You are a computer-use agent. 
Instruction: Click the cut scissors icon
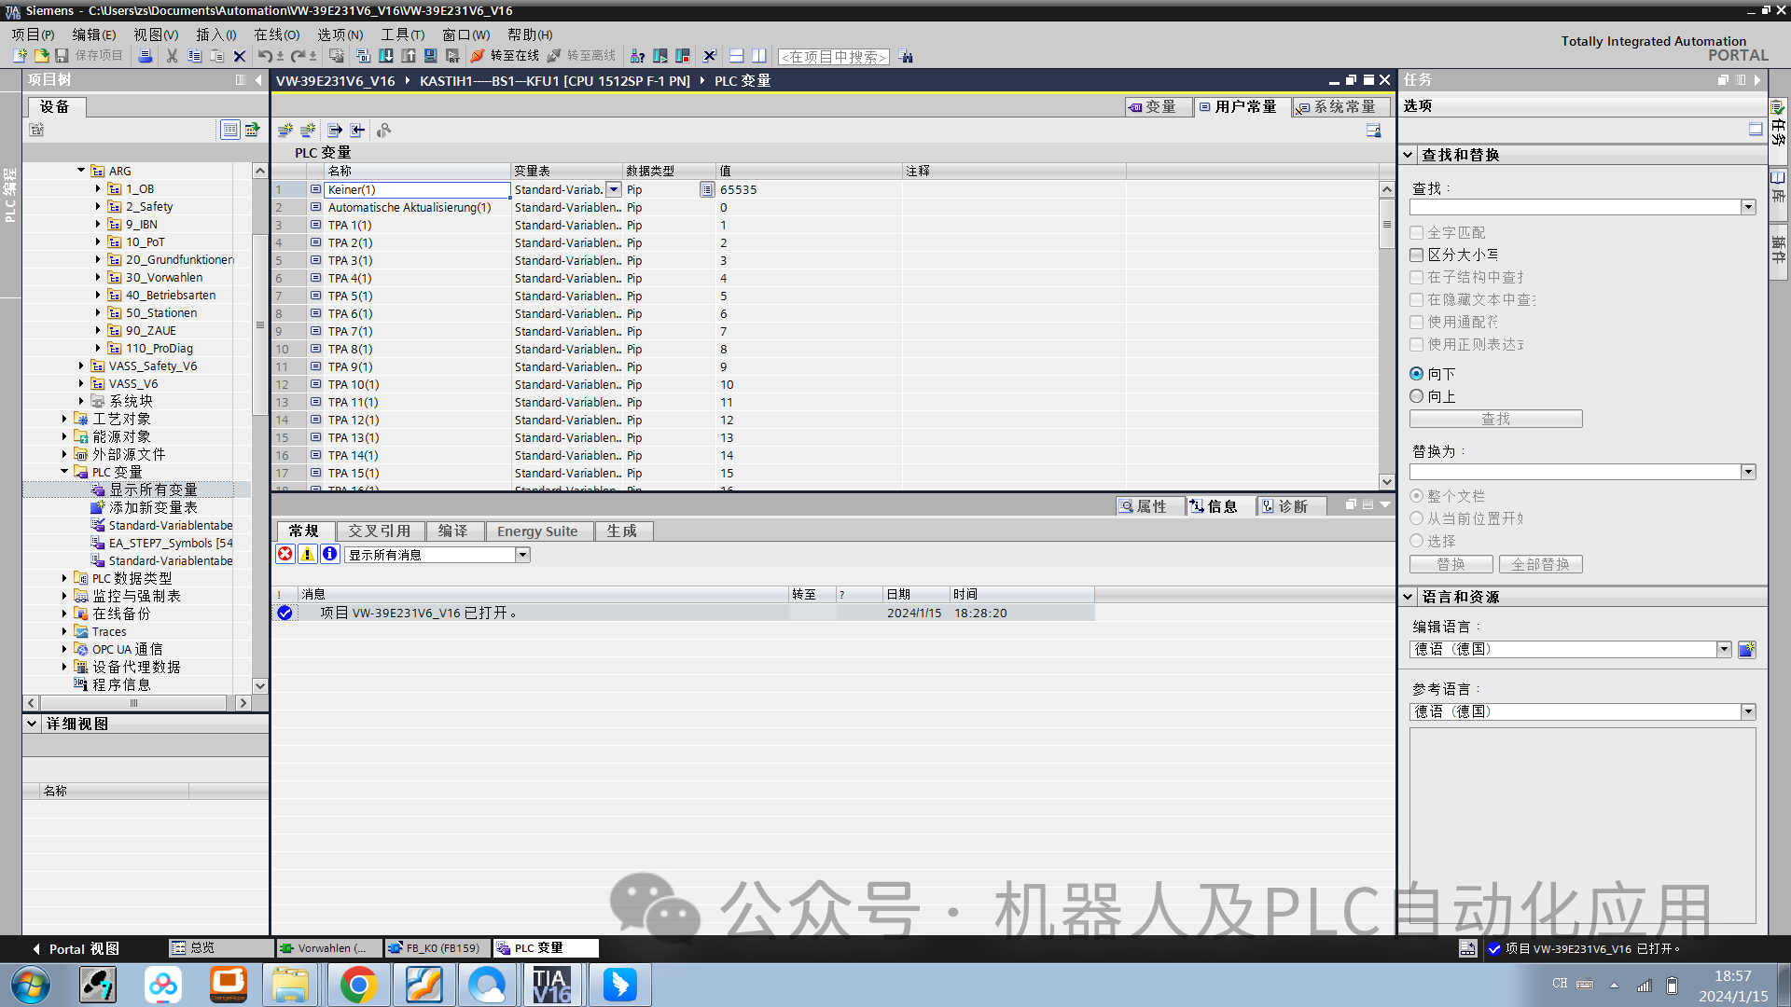tap(172, 56)
